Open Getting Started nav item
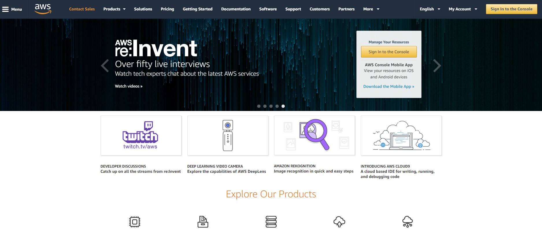This screenshot has height=230, width=542. tap(198, 9)
